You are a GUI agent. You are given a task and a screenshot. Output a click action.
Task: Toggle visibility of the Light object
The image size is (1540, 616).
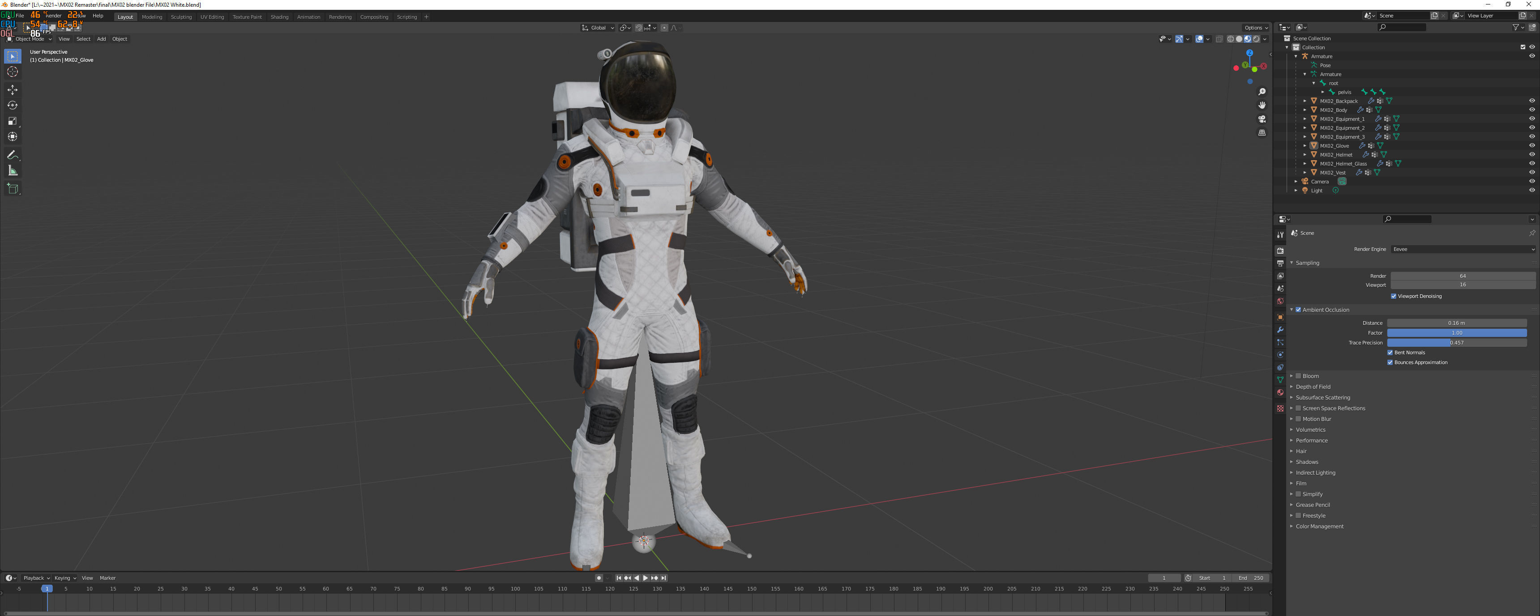tap(1531, 191)
